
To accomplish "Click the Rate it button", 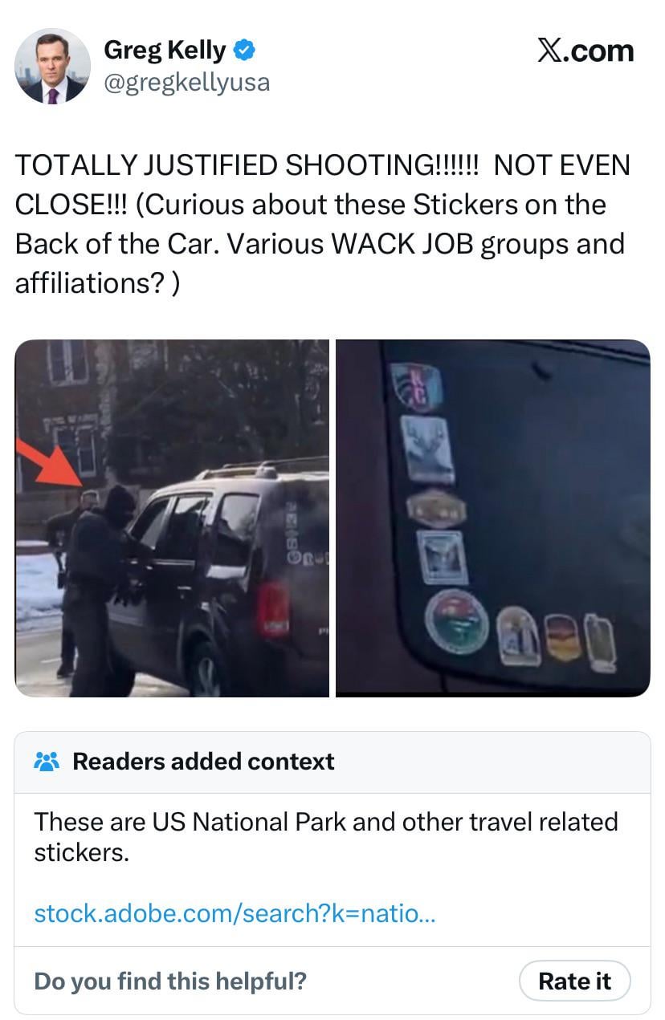I will (x=574, y=981).
